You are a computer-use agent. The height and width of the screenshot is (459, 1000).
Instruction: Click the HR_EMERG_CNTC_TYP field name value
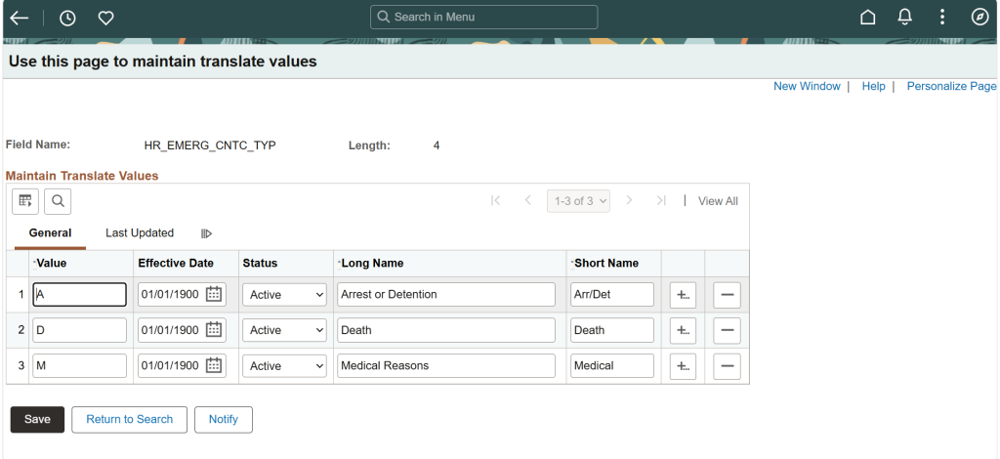tap(210, 146)
